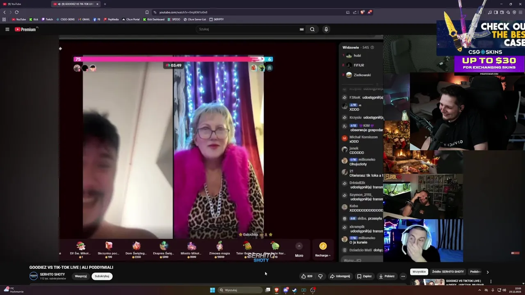Toggle the browser sidebar panel icon
The image size is (525, 295).
(x=495, y=12)
